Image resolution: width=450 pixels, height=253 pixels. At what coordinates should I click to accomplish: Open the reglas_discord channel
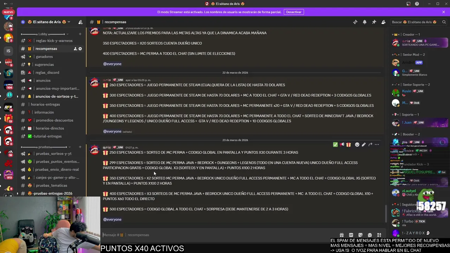coord(52,72)
